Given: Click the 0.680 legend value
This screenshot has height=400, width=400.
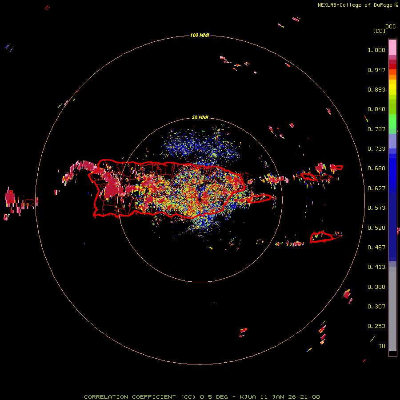Looking at the screenshot, I should (376, 168).
